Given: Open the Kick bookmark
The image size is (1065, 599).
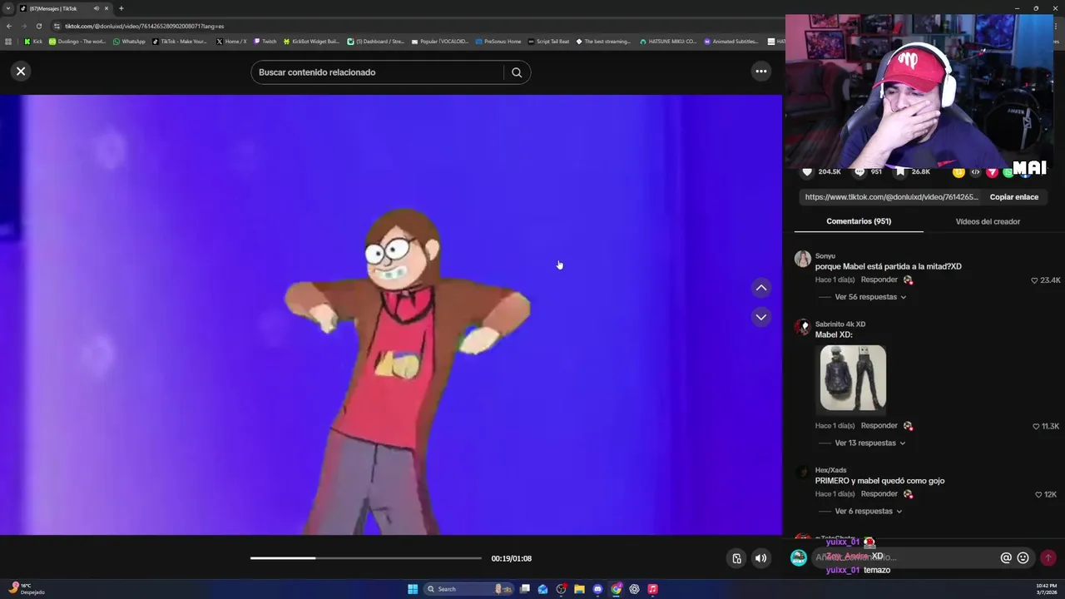Looking at the screenshot, I should [x=32, y=41].
